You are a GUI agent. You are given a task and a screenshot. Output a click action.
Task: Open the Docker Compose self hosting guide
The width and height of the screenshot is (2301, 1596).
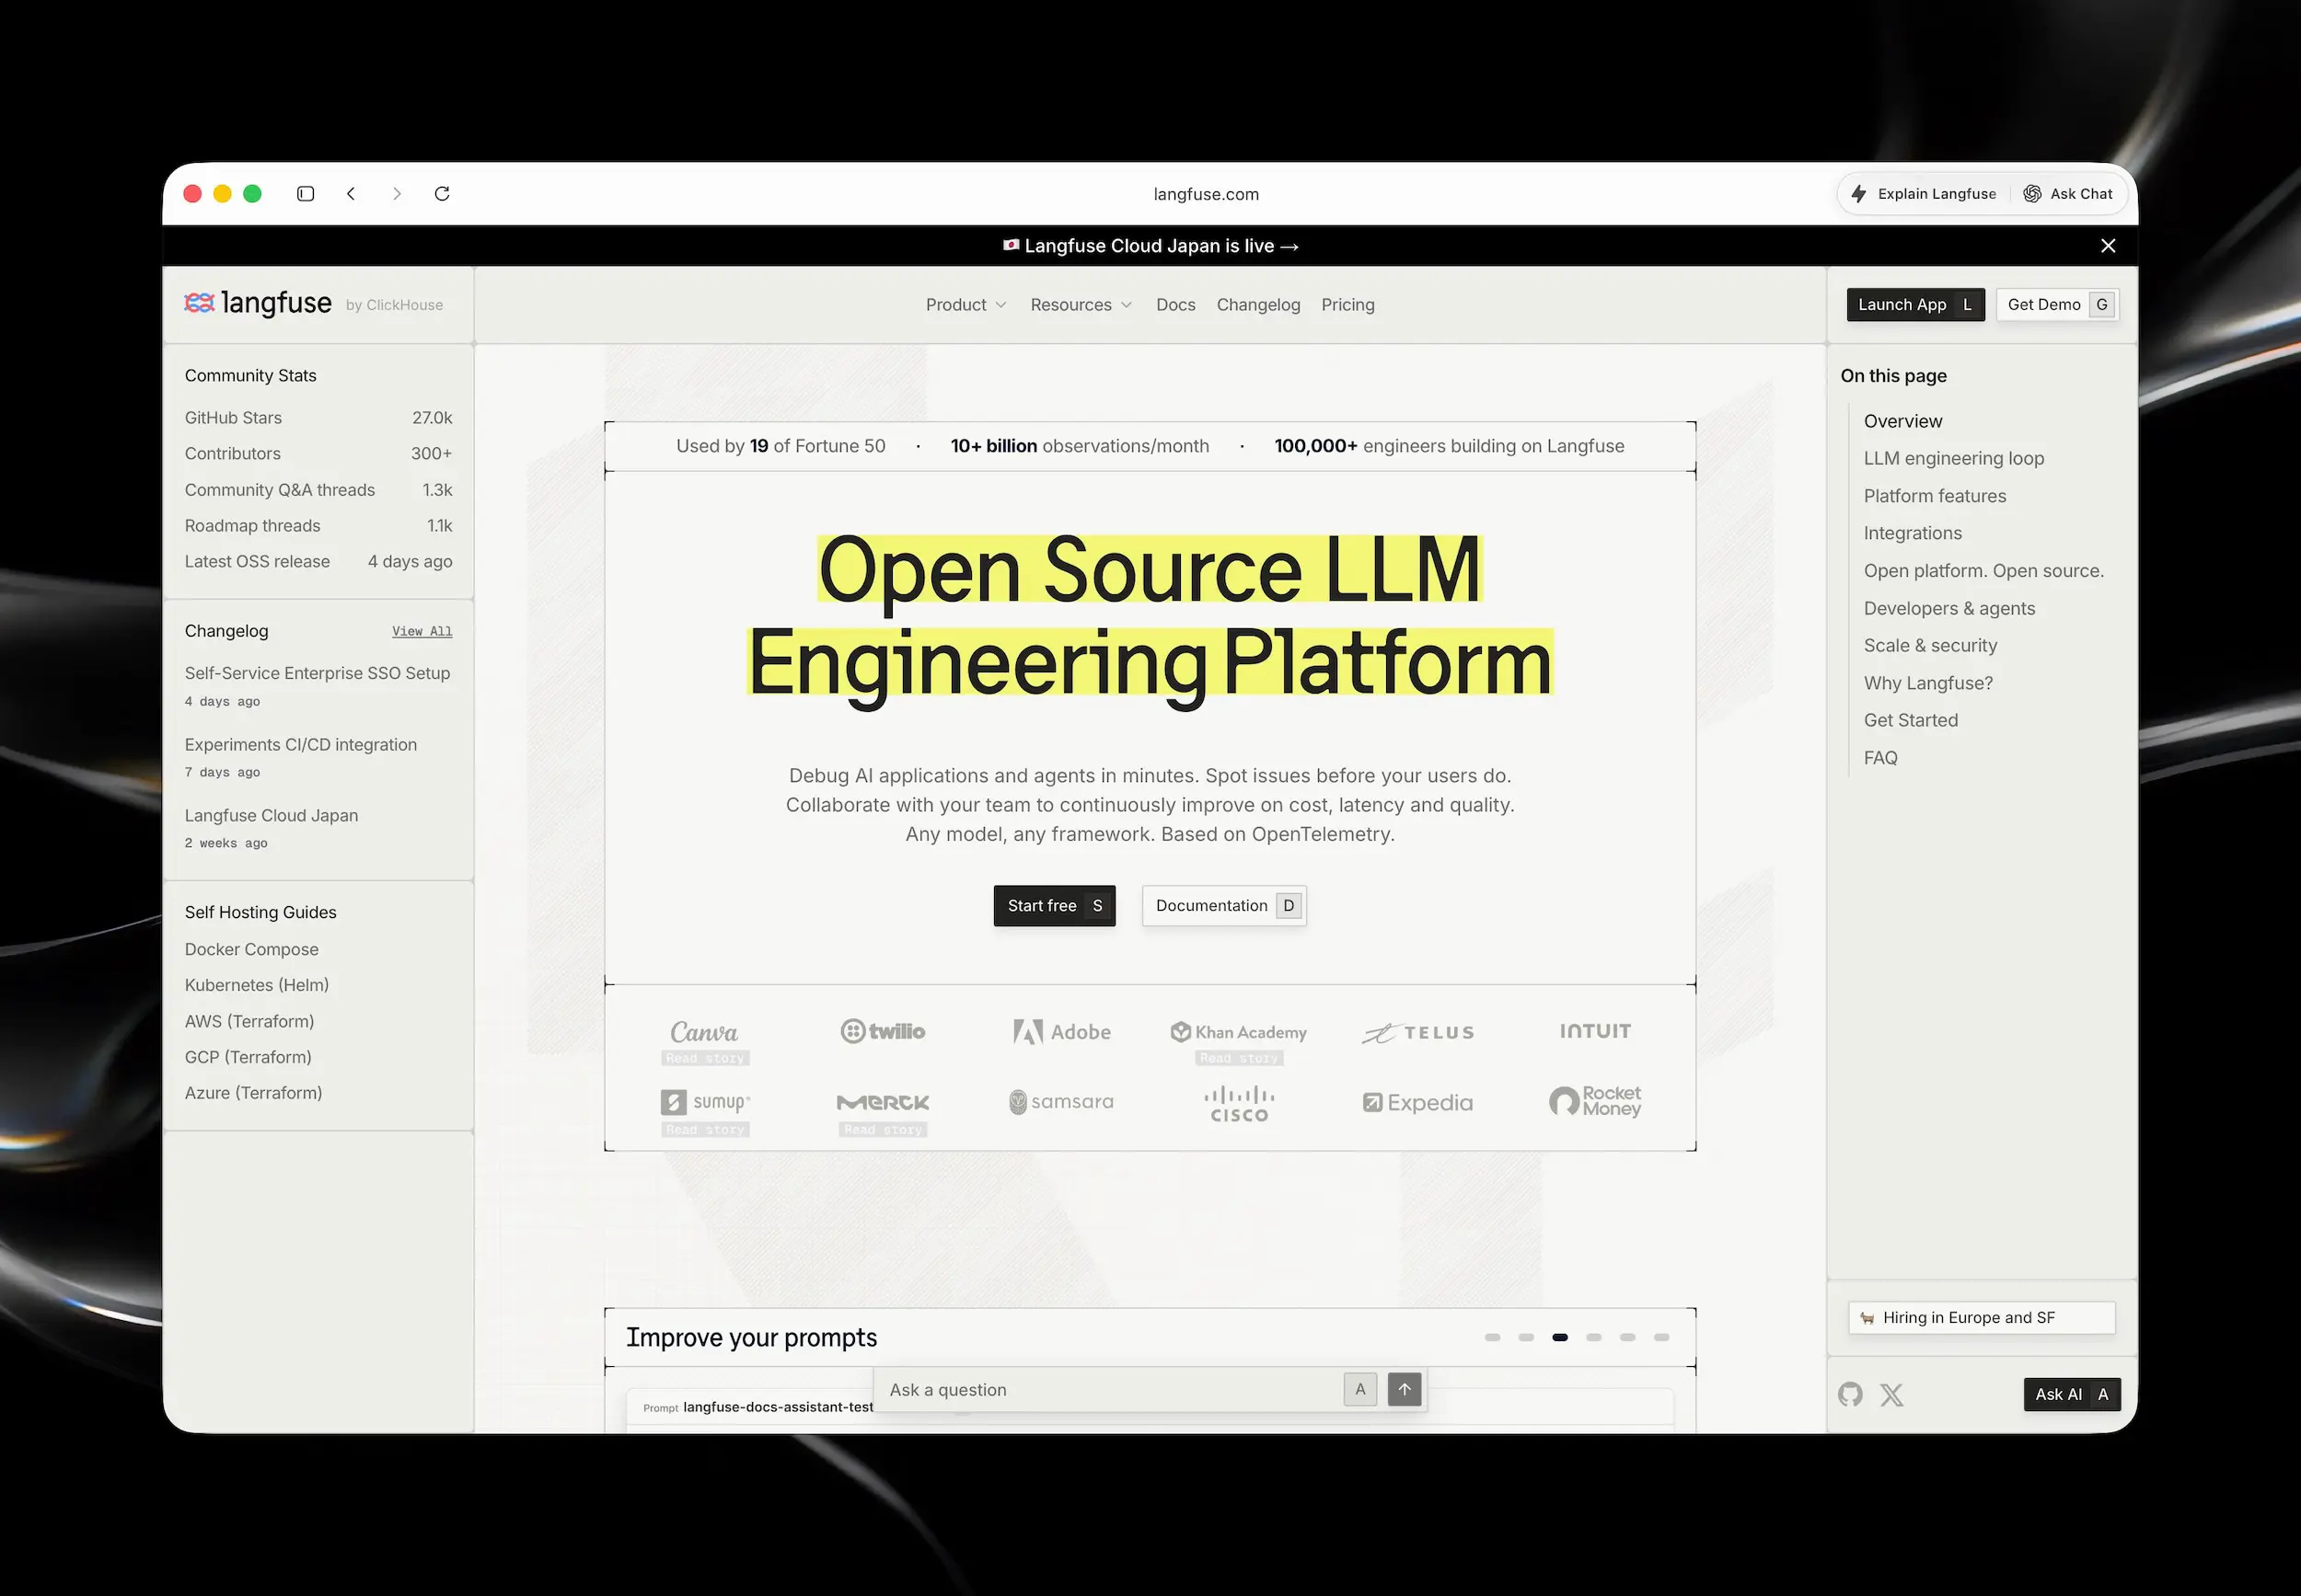click(x=252, y=950)
